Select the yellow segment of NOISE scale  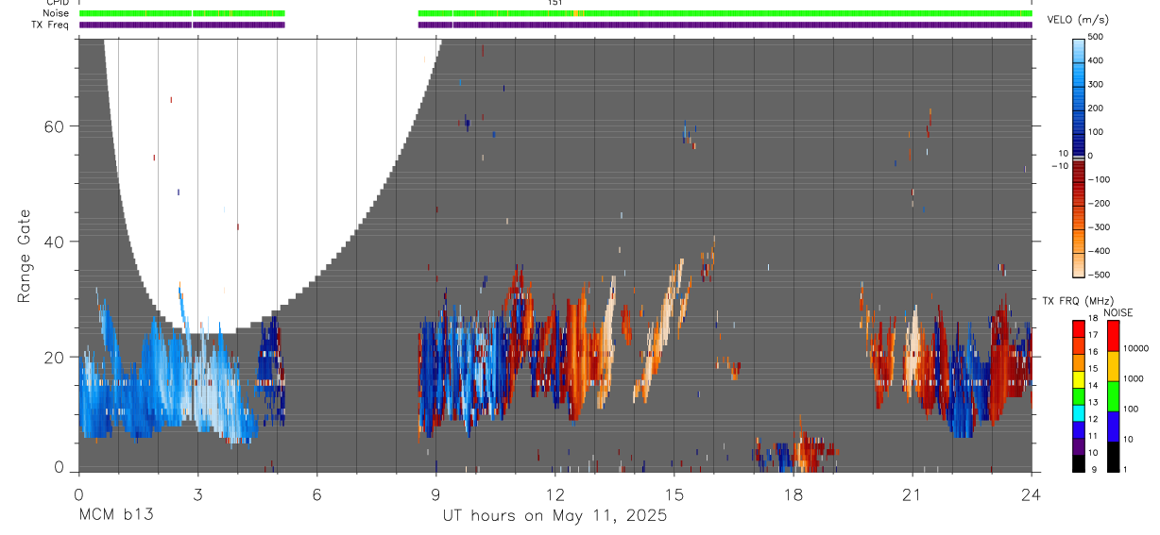(1114, 365)
